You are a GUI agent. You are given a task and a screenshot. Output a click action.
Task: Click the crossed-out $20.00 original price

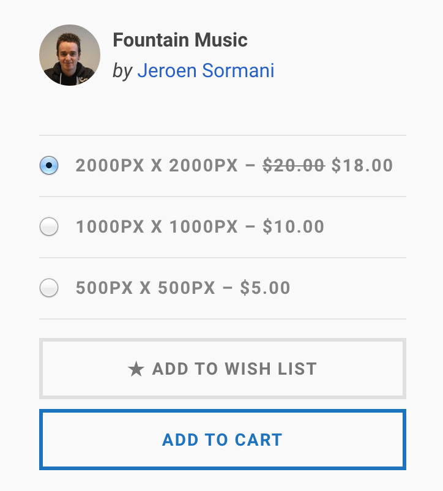294,165
